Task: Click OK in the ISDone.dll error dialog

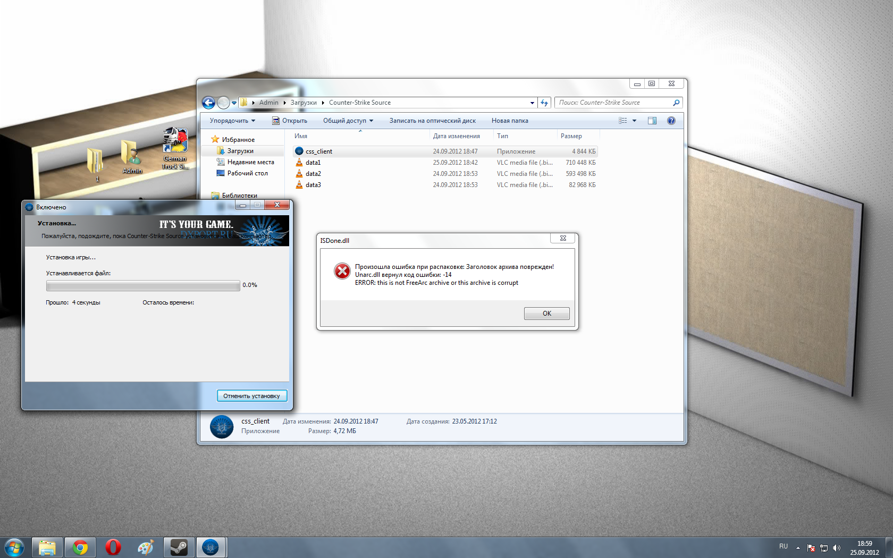Action: click(547, 314)
